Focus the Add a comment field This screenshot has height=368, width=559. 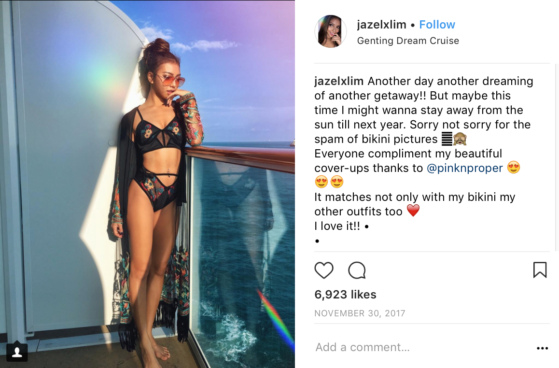420,347
